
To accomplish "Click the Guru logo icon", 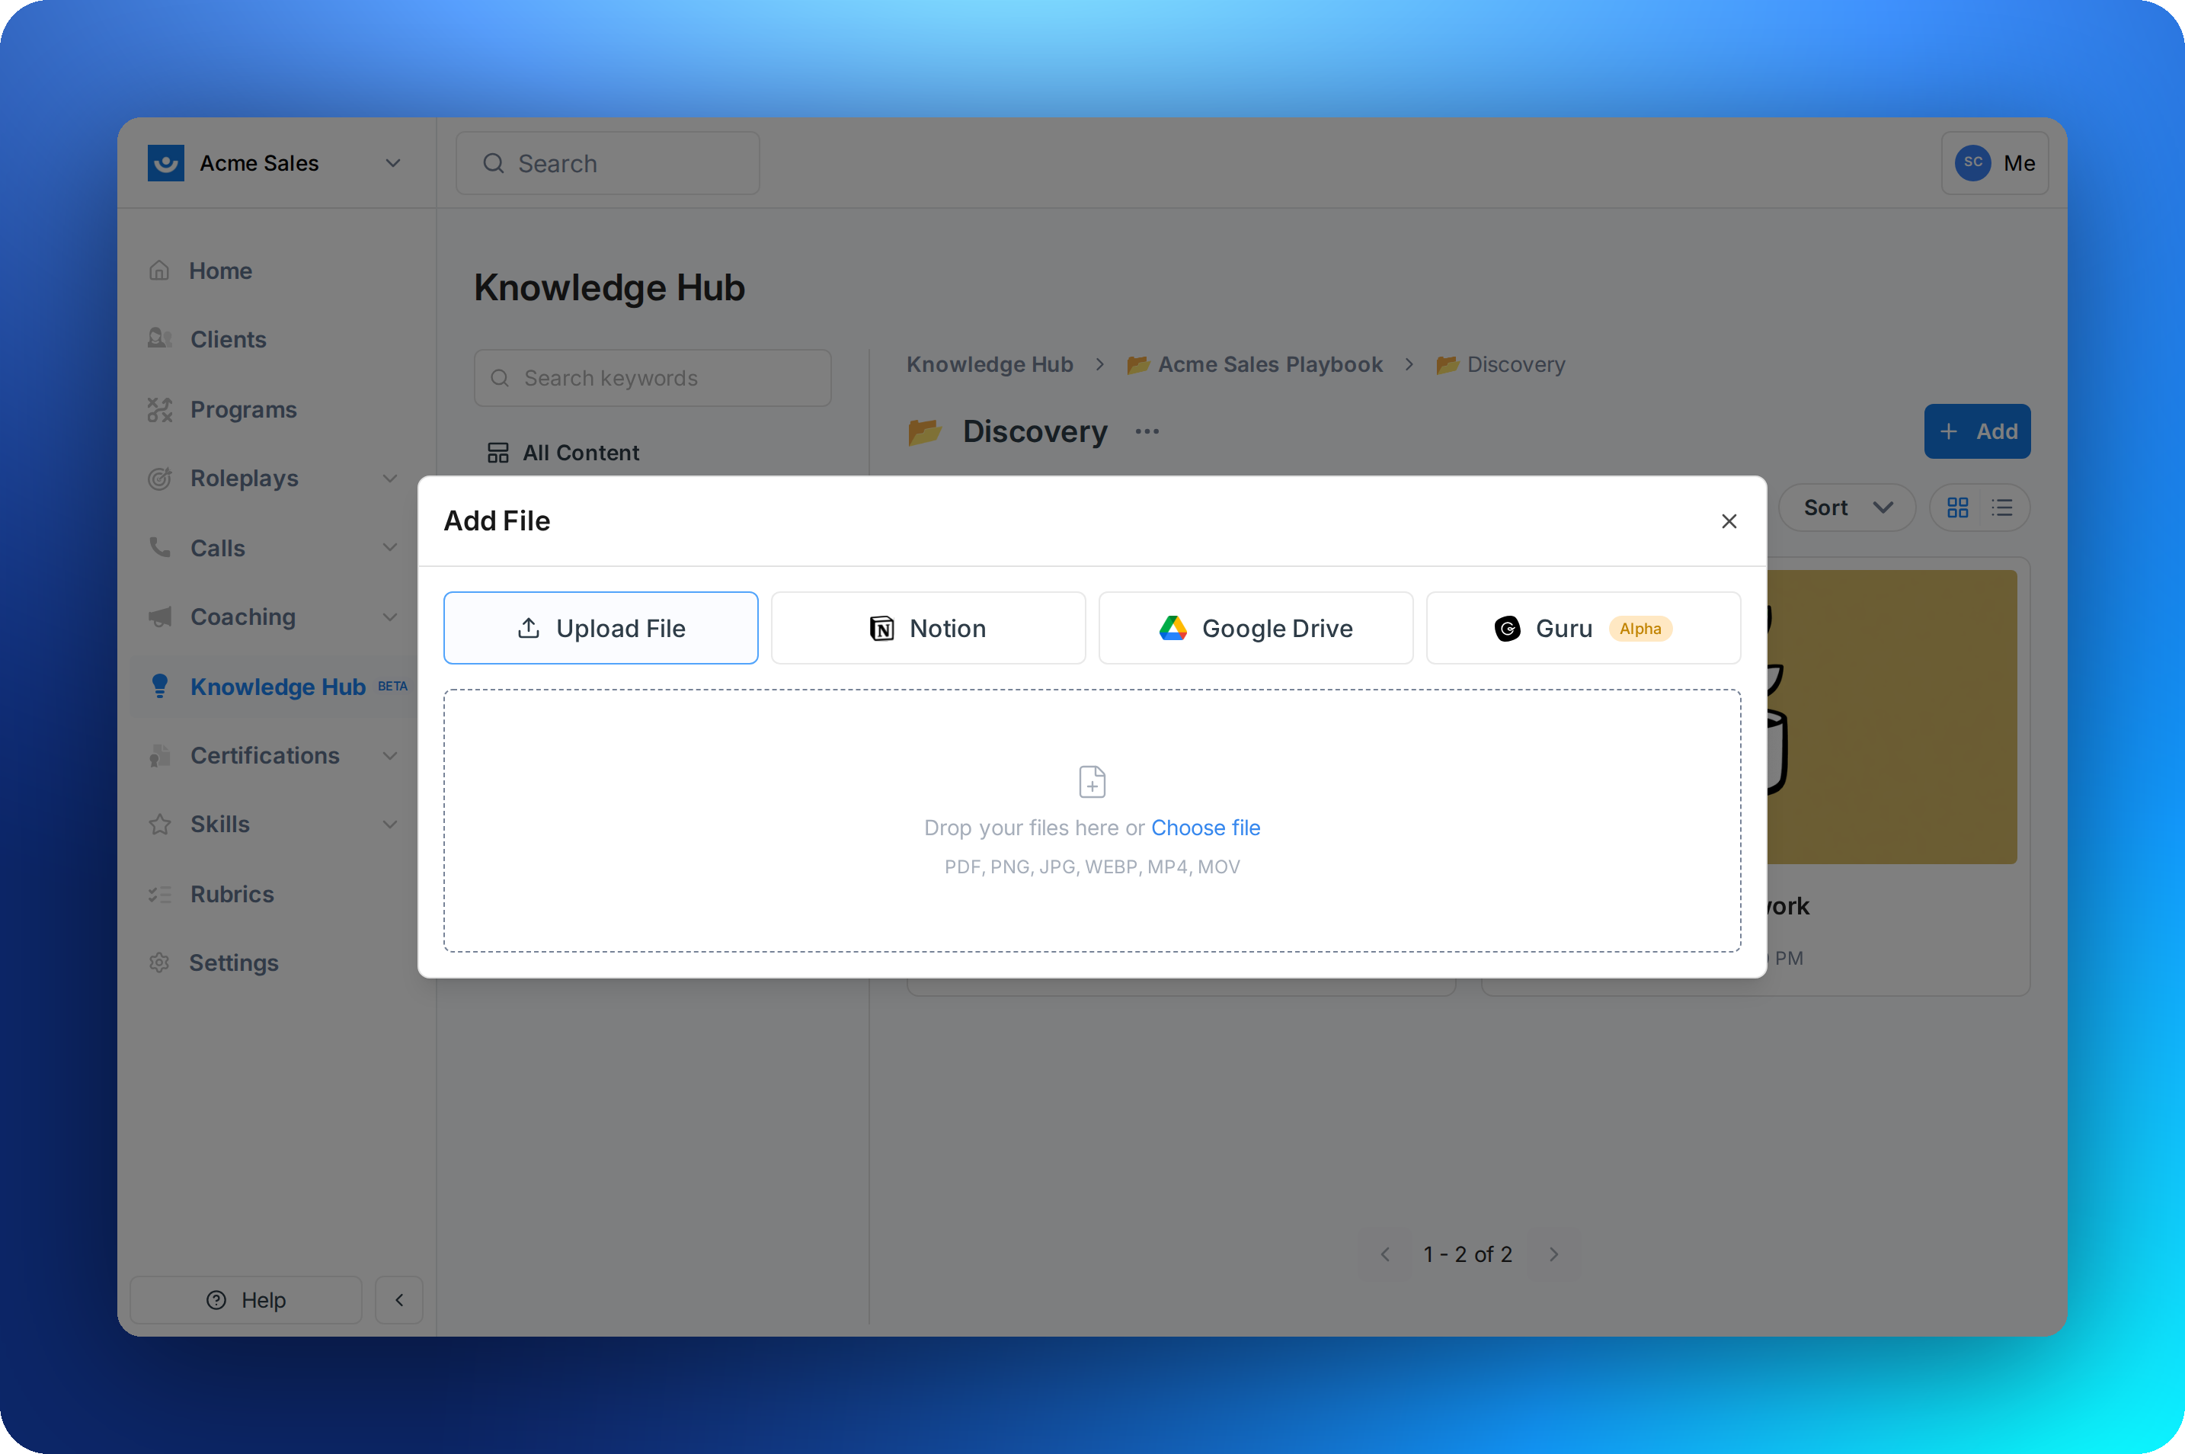I will 1506,628.
